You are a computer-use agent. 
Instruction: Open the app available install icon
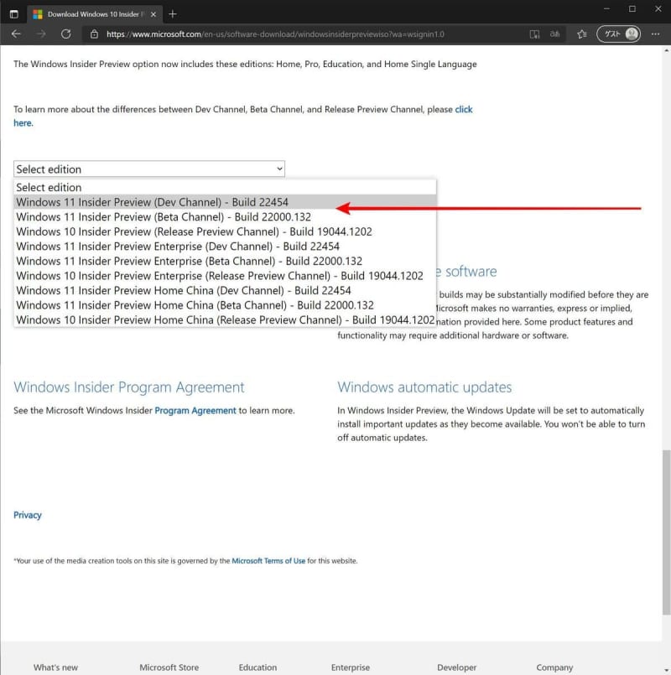pos(534,34)
